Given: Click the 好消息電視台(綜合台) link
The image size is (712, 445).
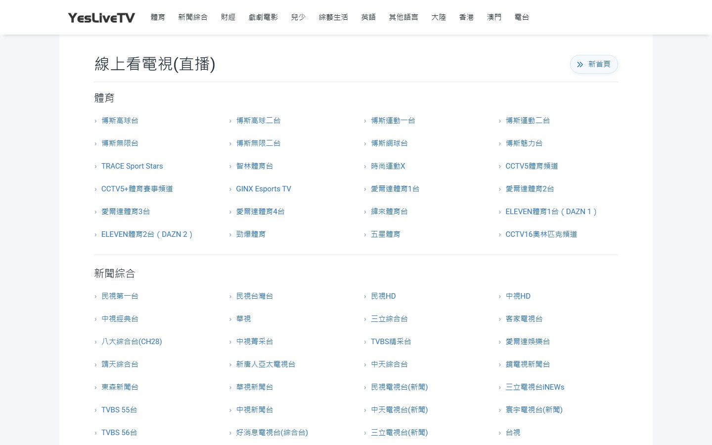Looking at the screenshot, I should (x=272, y=433).
